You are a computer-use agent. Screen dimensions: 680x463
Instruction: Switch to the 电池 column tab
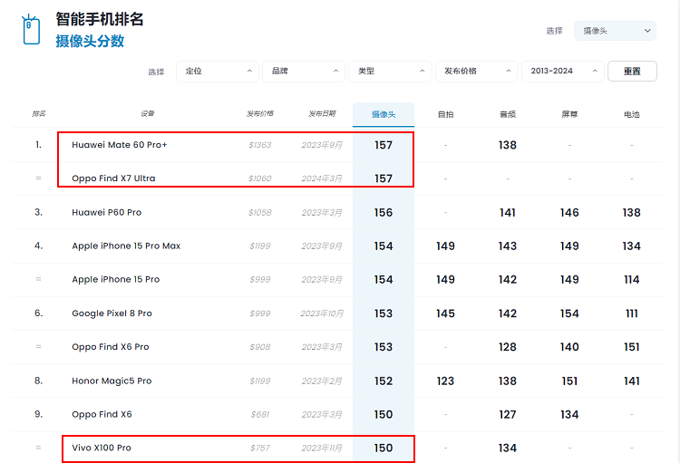click(631, 114)
